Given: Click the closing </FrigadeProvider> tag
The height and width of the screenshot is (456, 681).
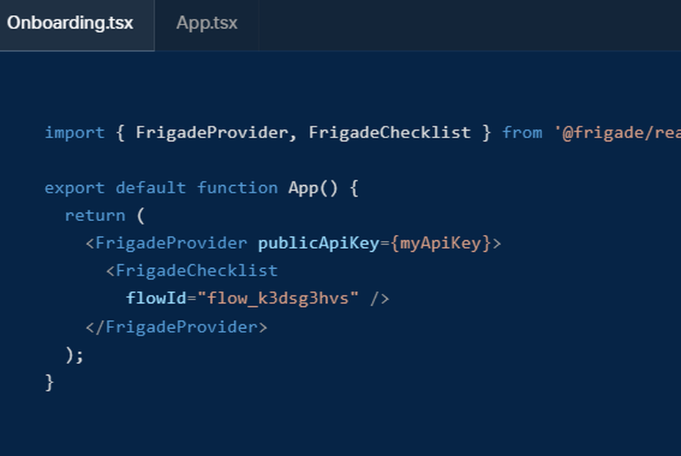Looking at the screenshot, I should (176, 327).
